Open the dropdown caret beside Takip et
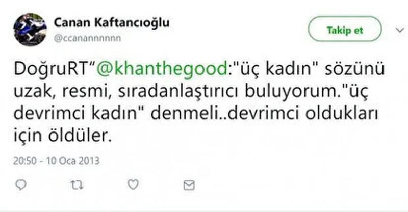 [399, 30]
